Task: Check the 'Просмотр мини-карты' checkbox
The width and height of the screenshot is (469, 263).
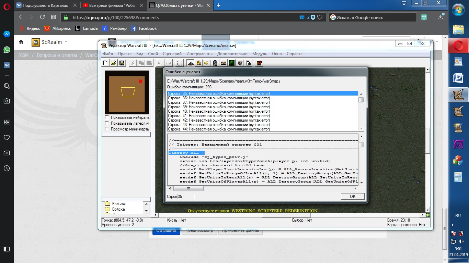Action: coord(107,129)
